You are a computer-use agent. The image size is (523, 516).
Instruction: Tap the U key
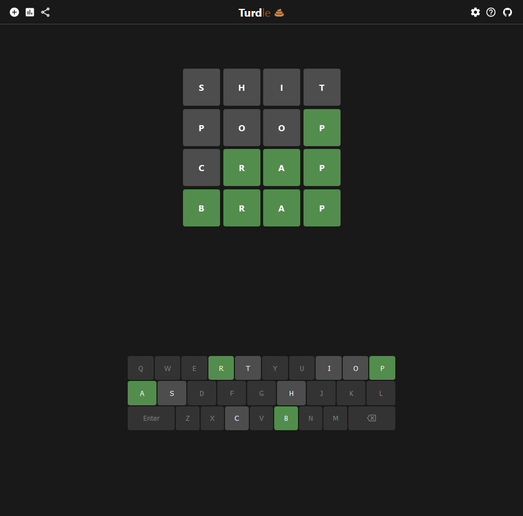(302, 368)
